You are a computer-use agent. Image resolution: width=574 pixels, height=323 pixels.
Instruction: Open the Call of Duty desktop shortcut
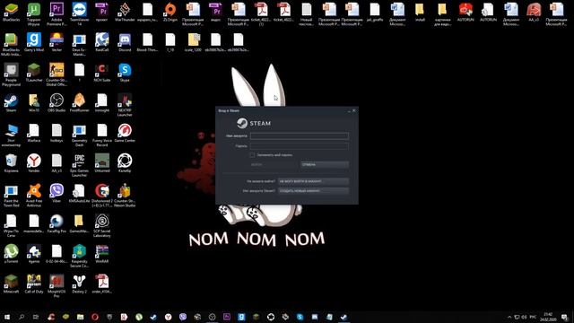tap(34, 284)
